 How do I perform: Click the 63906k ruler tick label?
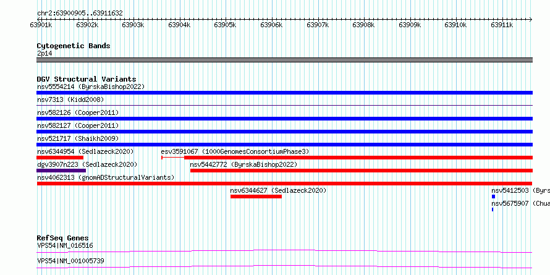tap(272, 25)
